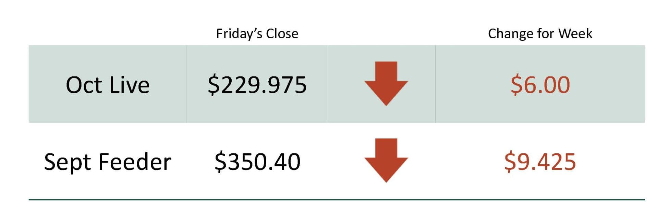Click the word Feeder in the row label
This screenshot has height=220, width=658.
tap(135, 162)
